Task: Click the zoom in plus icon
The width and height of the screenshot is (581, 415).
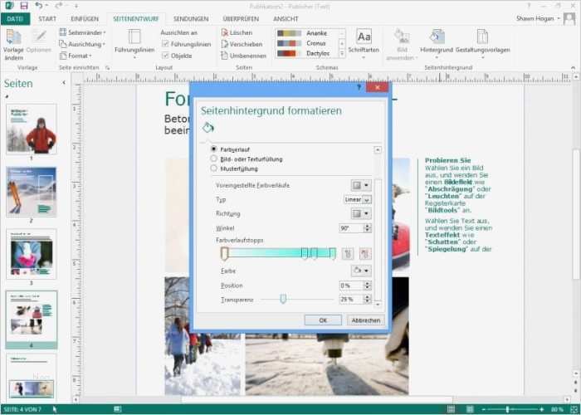Action: tap(542, 409)
